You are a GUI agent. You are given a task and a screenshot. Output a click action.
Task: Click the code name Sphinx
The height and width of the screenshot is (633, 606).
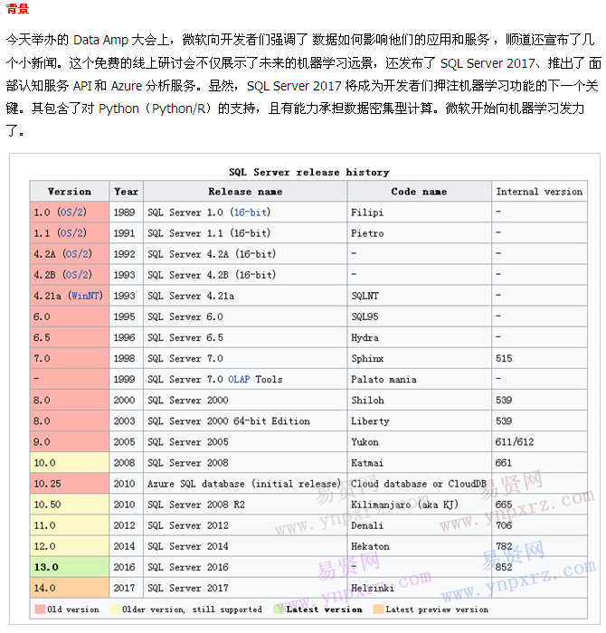click(367, 358)
